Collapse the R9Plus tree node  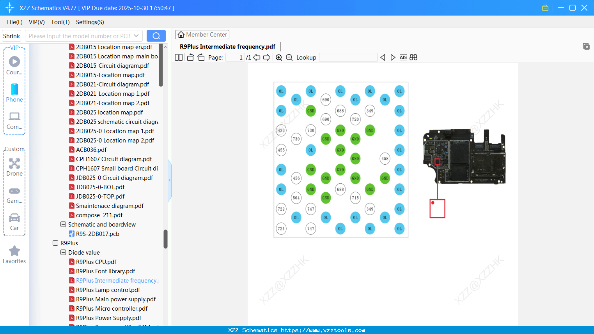(55, 243)
